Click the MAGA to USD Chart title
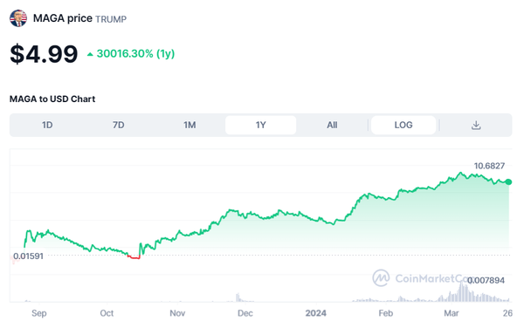 click(52, 99)
